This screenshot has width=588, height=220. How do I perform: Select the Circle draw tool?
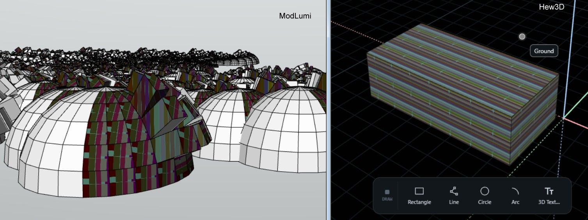click(485, 195)
